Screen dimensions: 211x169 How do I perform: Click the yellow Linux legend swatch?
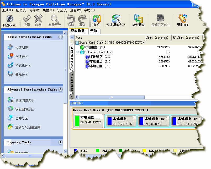coord(144,151)
